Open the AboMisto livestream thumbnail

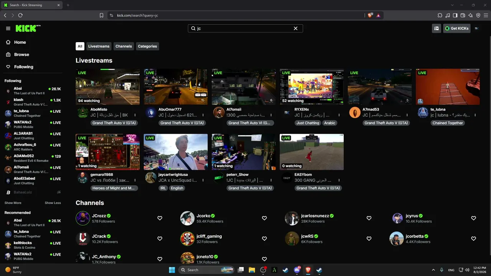[107, 87]
